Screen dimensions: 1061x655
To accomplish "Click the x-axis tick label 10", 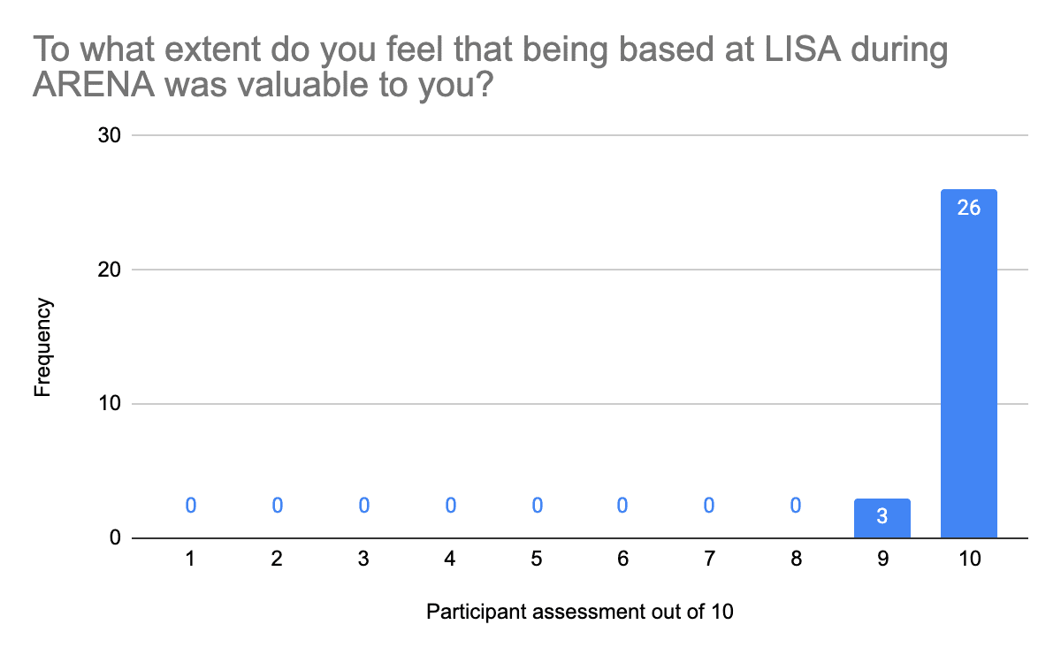I will (969, 559).
